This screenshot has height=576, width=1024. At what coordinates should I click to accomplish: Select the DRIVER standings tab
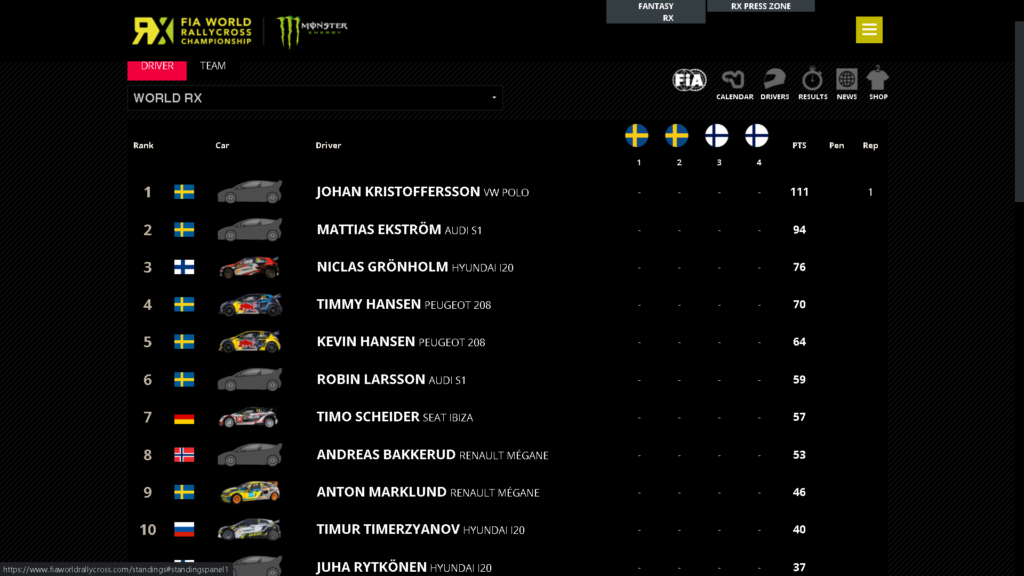(x=157, y=67)
